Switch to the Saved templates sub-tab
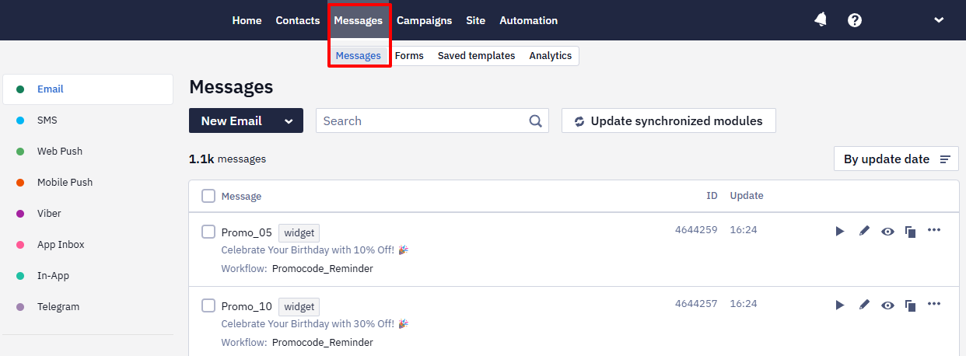 pyautogui.click(x=476, y=55)
